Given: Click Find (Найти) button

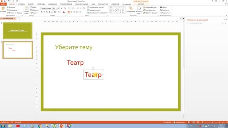Looking at the screenshot, I should (163, 7).
